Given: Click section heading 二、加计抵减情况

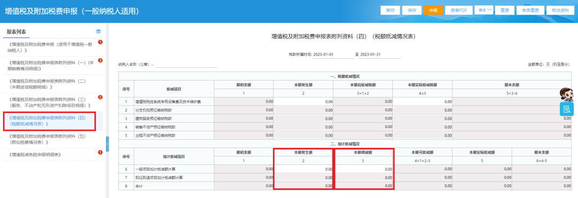Looking at the screenshot, I should [x=345, y=144].
